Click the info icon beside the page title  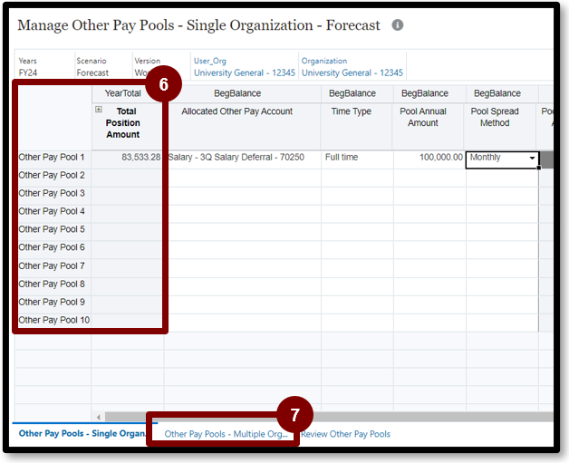coord(398,25)
